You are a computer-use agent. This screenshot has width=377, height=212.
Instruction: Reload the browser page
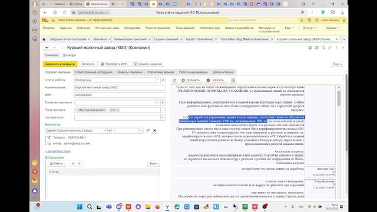click(65, 12)
